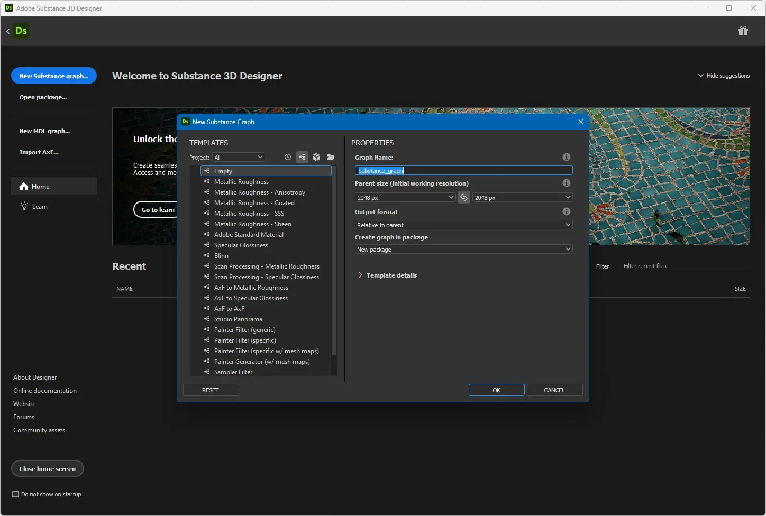Click the Reset button in dialog
The width and height of the screenshot is (766, 516).
click(x=211, y=390)
